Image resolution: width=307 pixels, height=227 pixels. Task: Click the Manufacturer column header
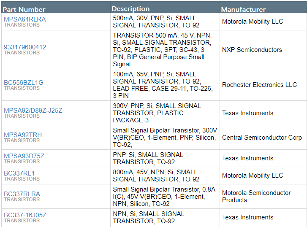(x=244, y=9)
